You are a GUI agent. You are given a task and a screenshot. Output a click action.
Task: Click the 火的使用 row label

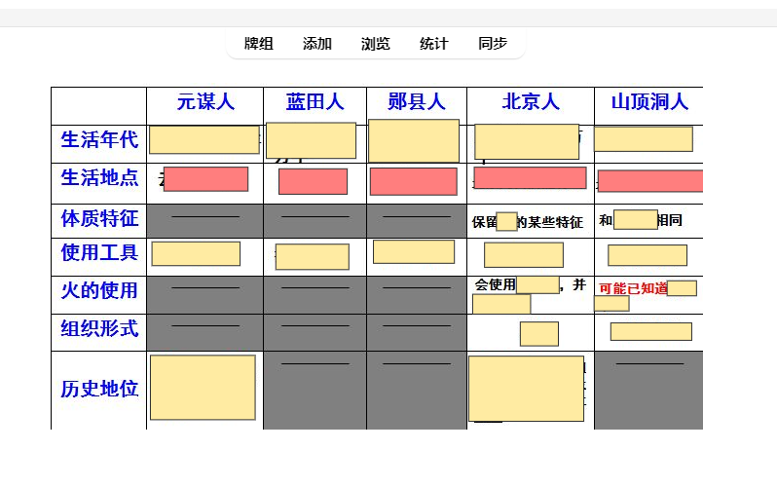point(99,290)
